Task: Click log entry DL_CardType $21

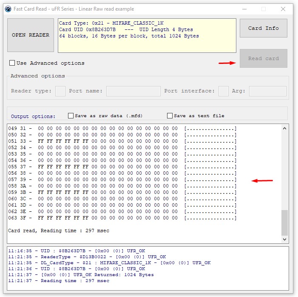Action: coord(109,263)
